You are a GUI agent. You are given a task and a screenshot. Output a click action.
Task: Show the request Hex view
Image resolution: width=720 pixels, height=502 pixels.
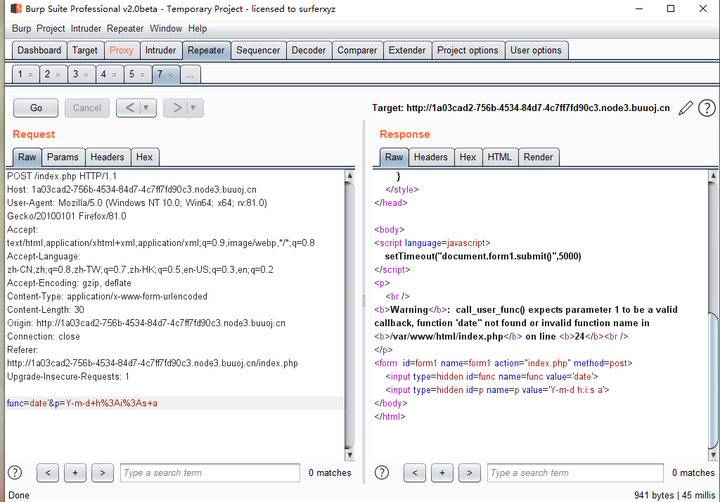(x=144, y=157)
